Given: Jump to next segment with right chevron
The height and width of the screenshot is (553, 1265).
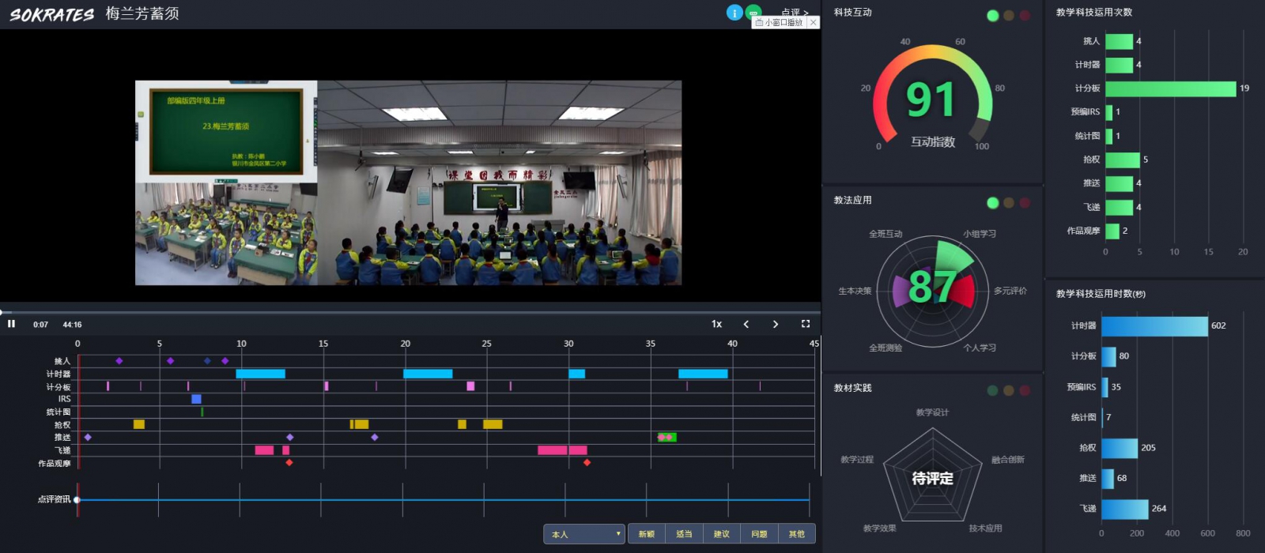Looking at the screenshot, I should (776, 324).
